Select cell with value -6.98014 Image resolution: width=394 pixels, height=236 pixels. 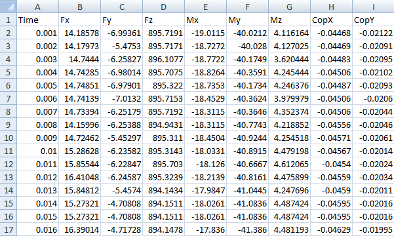pyautogui.click(x=122, y=72)
